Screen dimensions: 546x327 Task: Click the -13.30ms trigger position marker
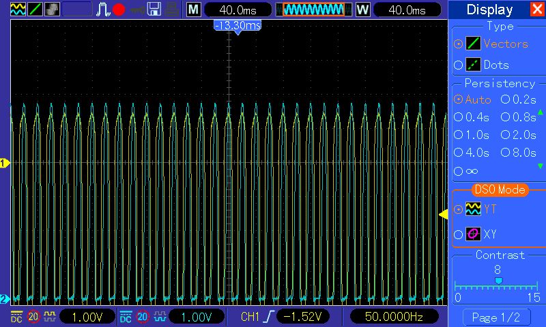tap(238, 25)
